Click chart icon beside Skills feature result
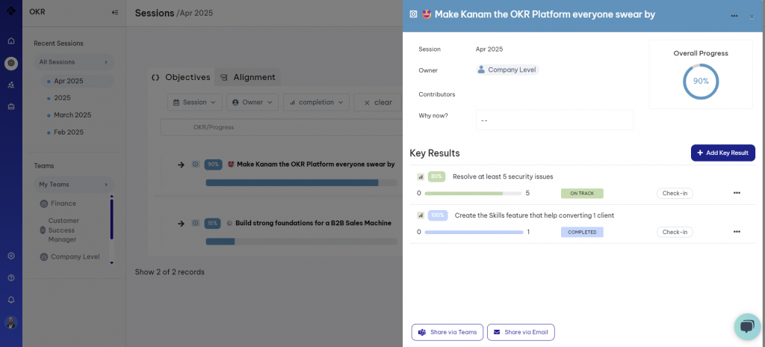Image resolution: width=765 pixels, height=347 pixels. coord(420,215)
